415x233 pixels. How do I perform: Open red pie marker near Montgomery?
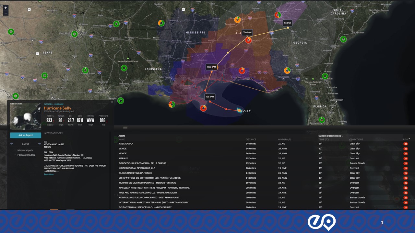coord(248,40)
